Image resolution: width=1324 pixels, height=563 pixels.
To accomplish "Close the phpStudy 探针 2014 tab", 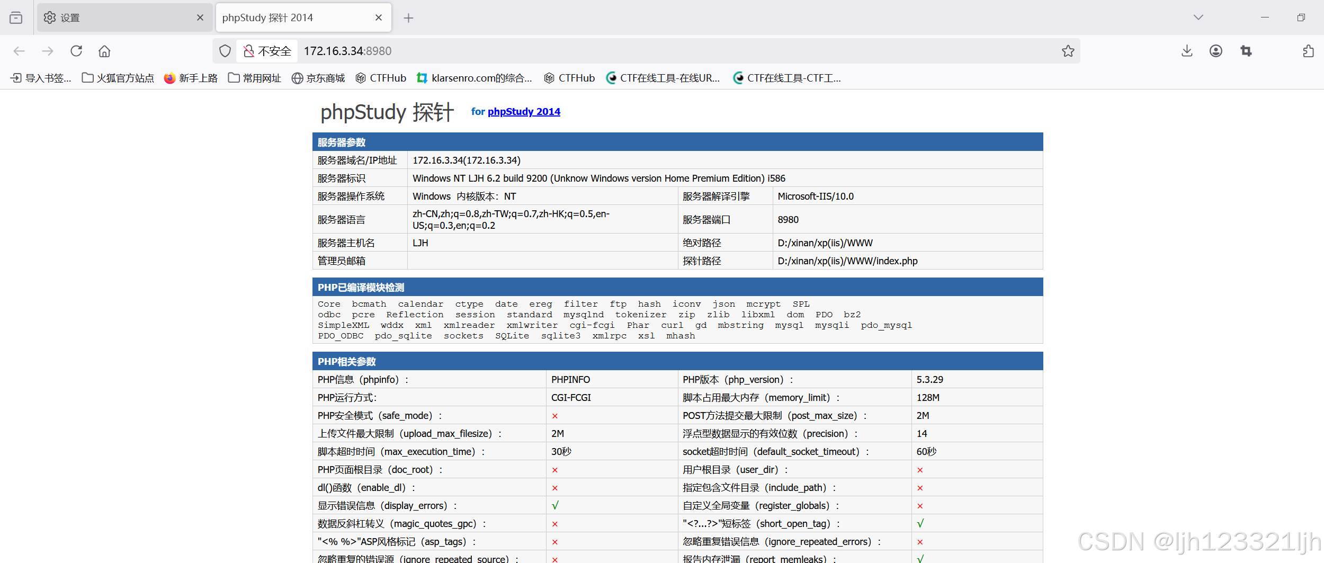I will pos(379,17).
